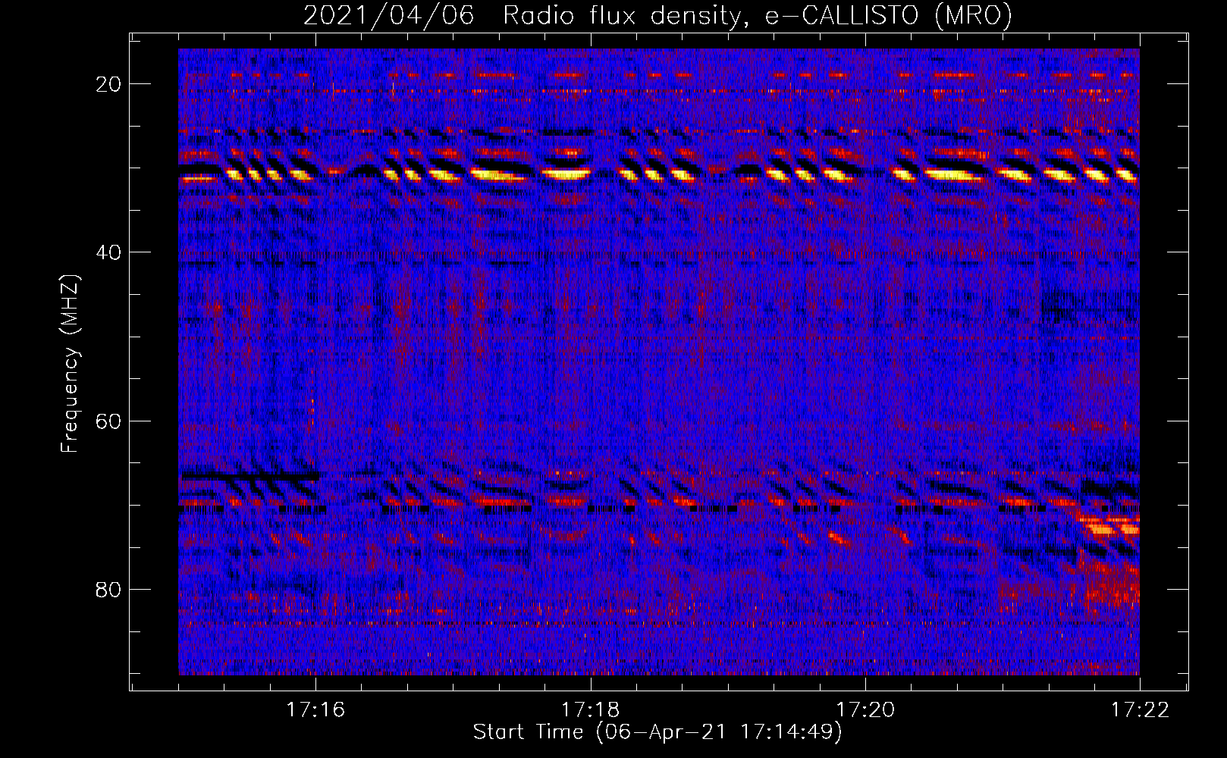
Task: Click the 17:18 time tick label
Action: tap(590, 709)
